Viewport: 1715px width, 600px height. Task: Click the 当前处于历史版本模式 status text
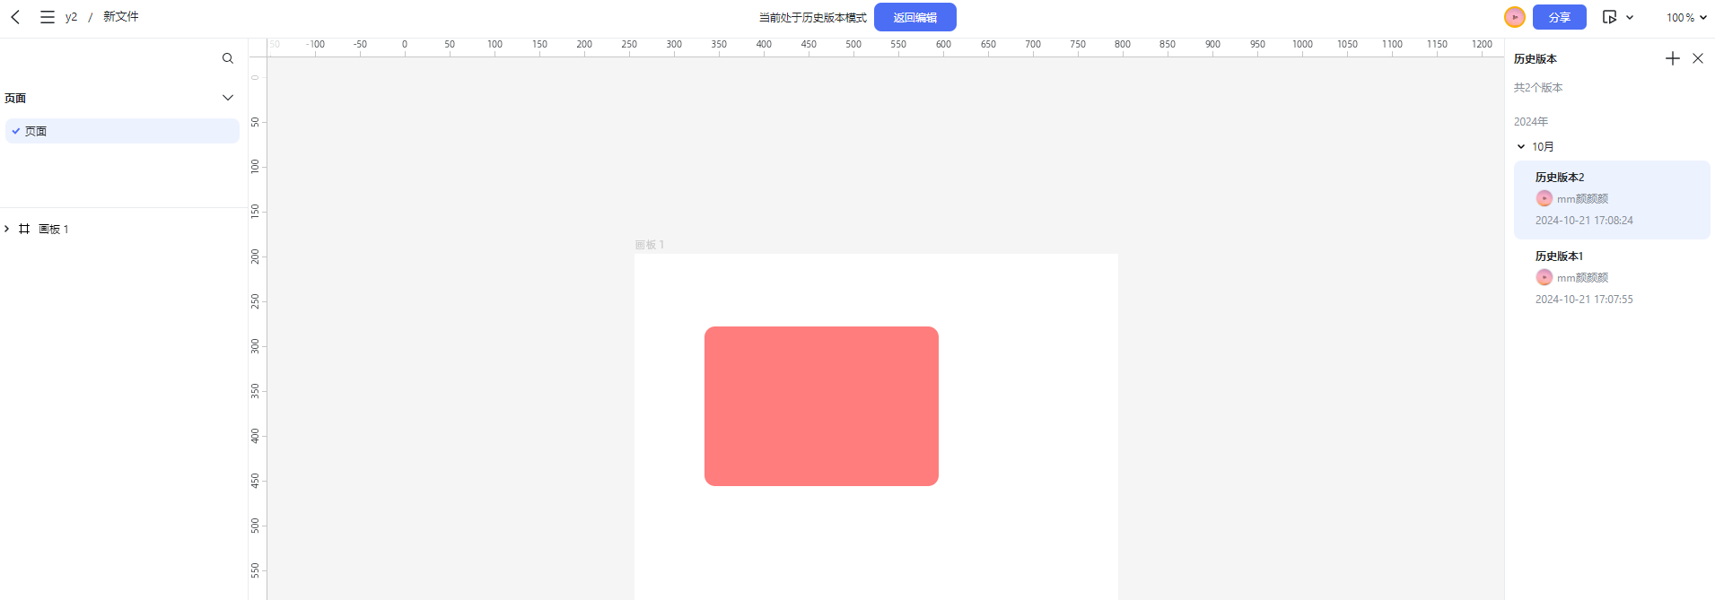coord(813,18)
